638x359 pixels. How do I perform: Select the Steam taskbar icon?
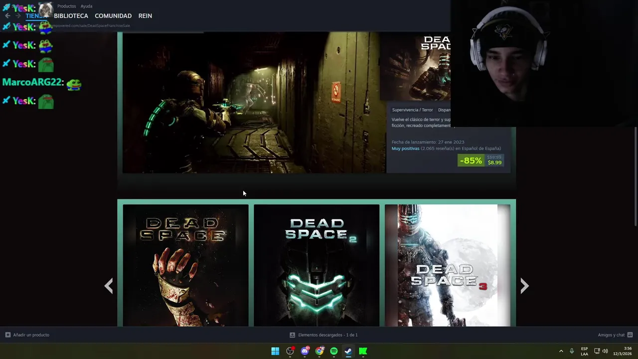point(348,351)
